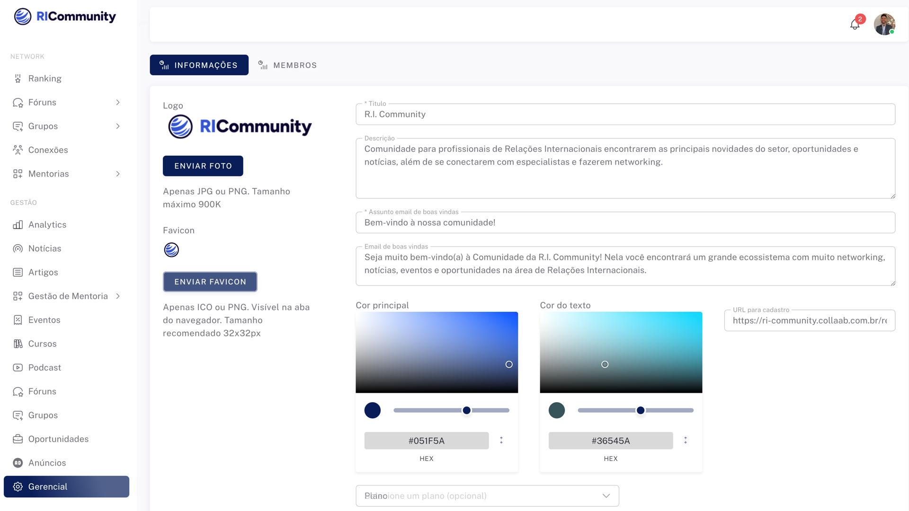Open the notifications bell icon

[855, 25]
